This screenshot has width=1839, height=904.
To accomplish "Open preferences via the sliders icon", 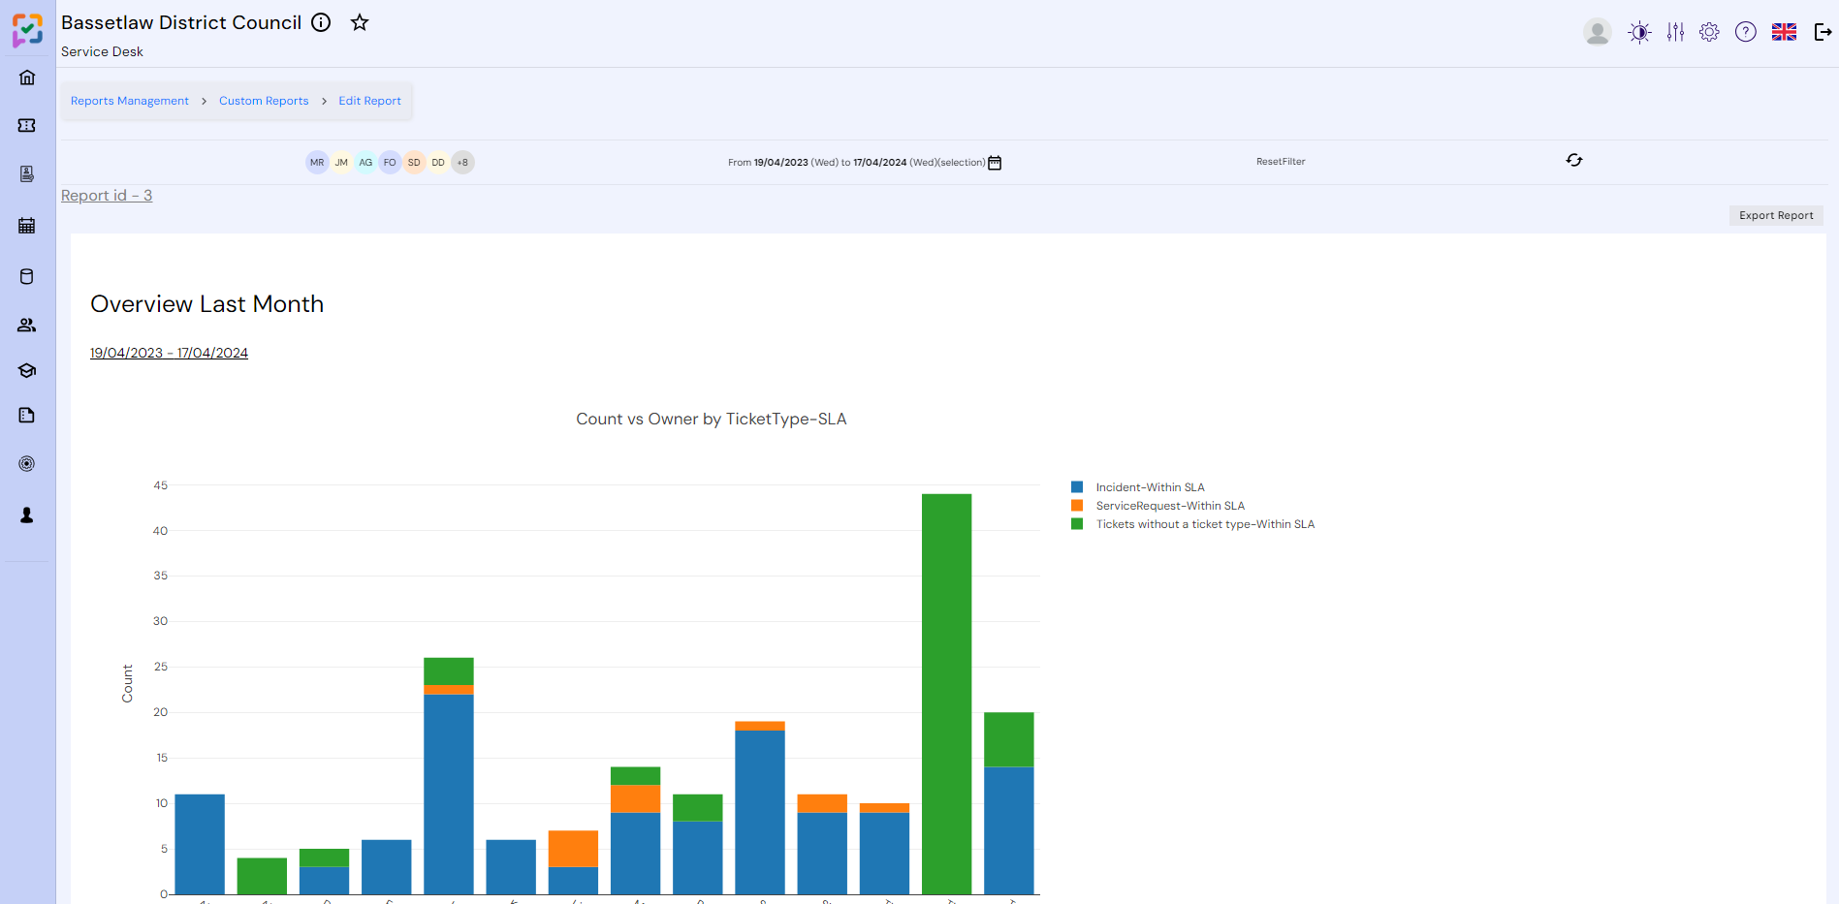I will coord(1674,31).
